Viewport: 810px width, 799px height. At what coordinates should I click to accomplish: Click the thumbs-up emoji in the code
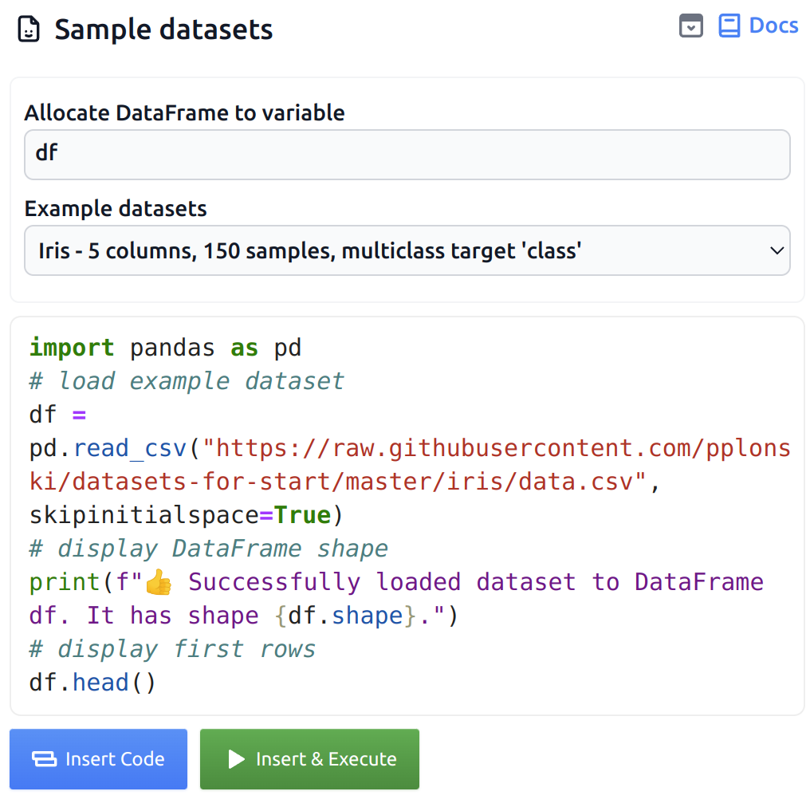pyautogui.click(x=159, y=583)
